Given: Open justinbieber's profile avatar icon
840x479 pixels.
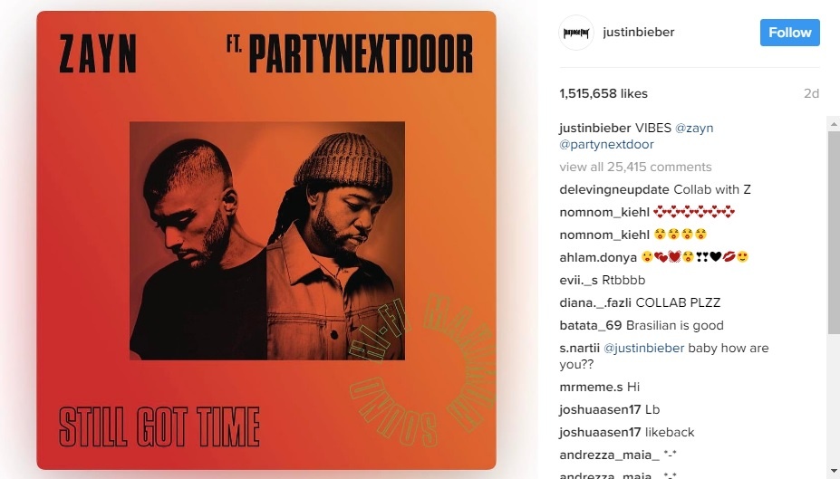Looking at the screenshot, I should point(576,33).
